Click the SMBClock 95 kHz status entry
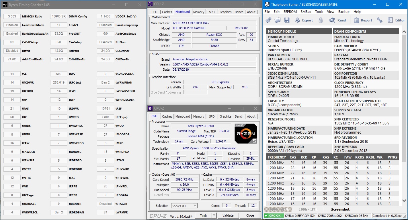 357,216
